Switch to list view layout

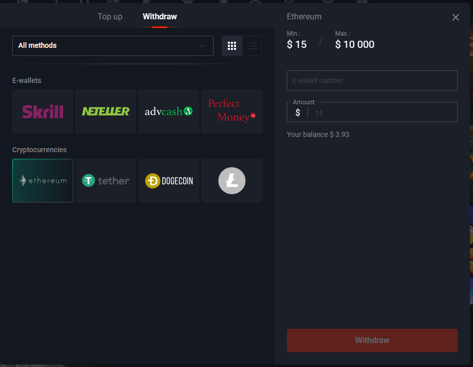(x=252, y=46)
